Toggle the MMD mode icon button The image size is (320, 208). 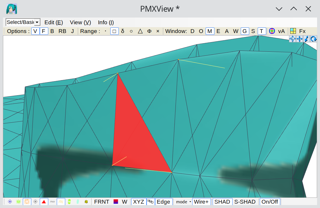151,202
